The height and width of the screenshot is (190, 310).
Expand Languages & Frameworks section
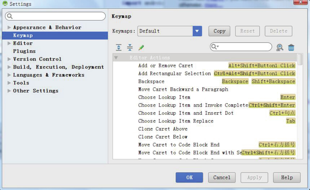click(x=9, y=75)
